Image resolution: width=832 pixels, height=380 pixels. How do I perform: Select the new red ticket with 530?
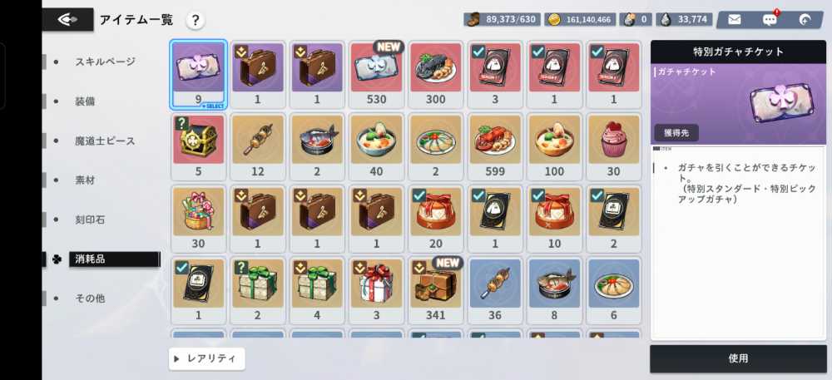[376, 74]
